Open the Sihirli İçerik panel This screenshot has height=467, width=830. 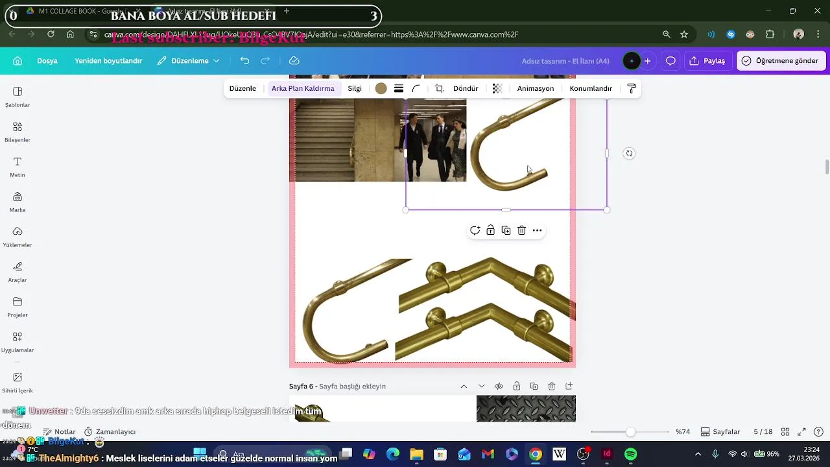[x=18, y=383]
